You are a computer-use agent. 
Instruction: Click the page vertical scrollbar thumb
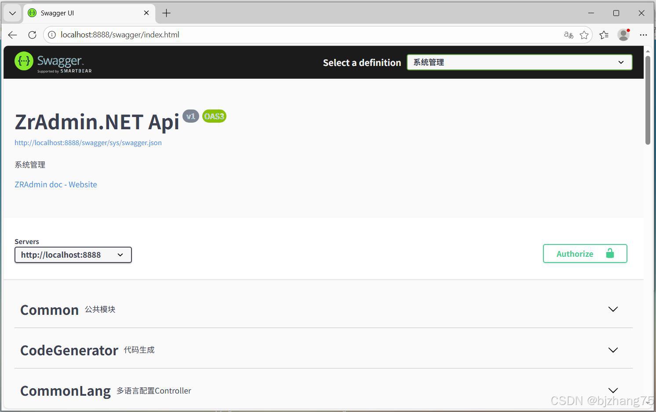tap(648, 100)
